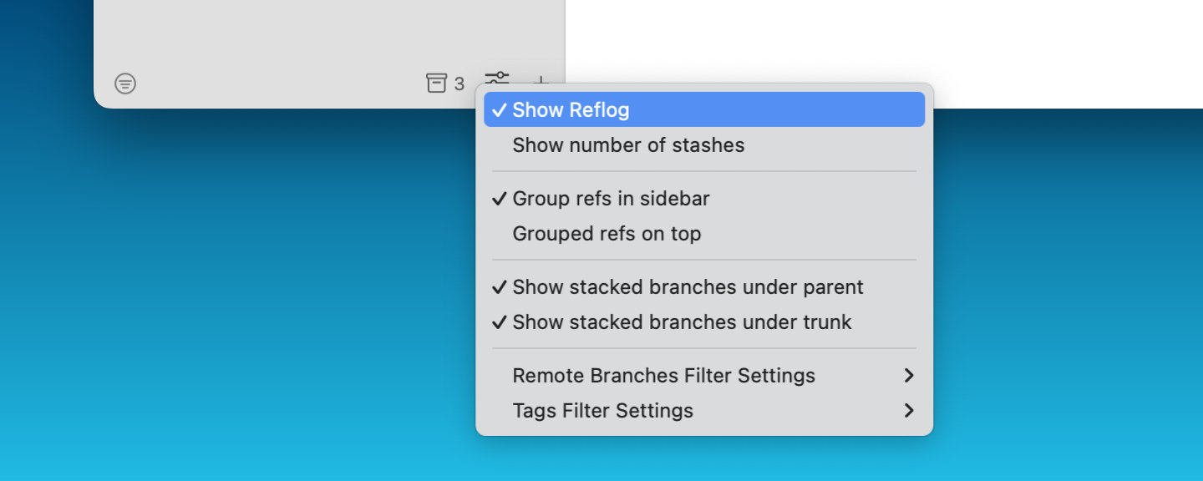1203x481 pixels.
Task: Expand the Tags Filter Settings chevron
Action: point(910,410)
